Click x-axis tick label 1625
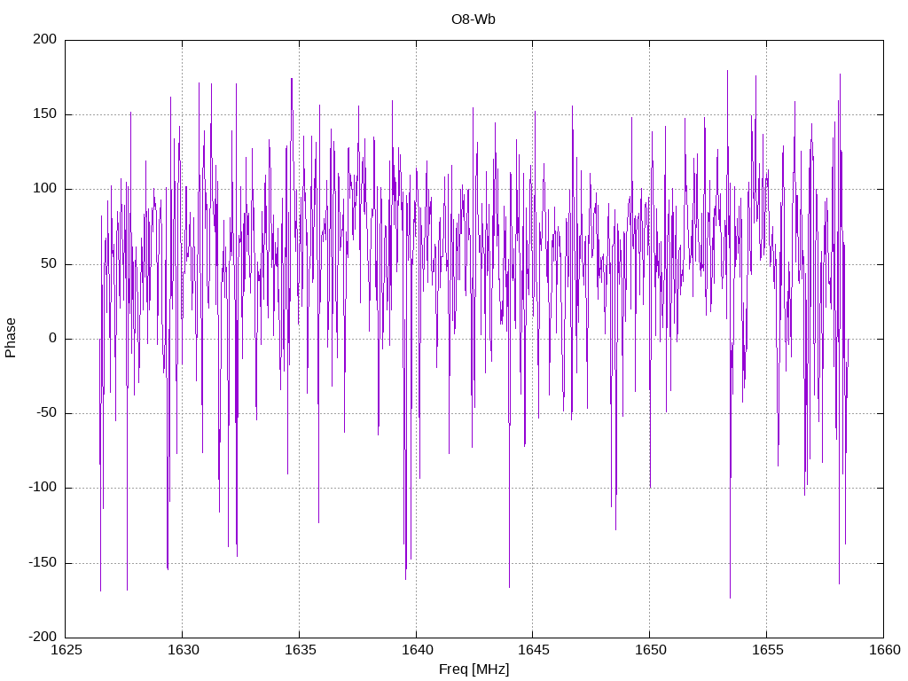Screen dimensions: 908x681 pos(66,650)
